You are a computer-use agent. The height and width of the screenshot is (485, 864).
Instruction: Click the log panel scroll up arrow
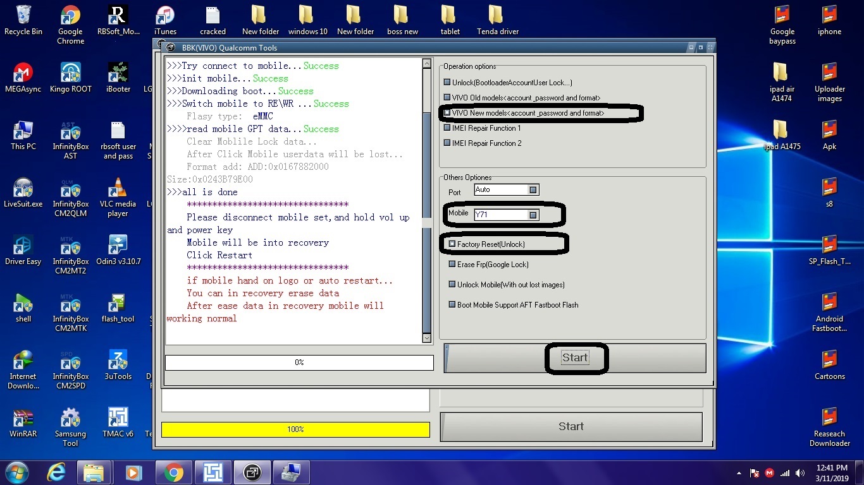[427, 63]
